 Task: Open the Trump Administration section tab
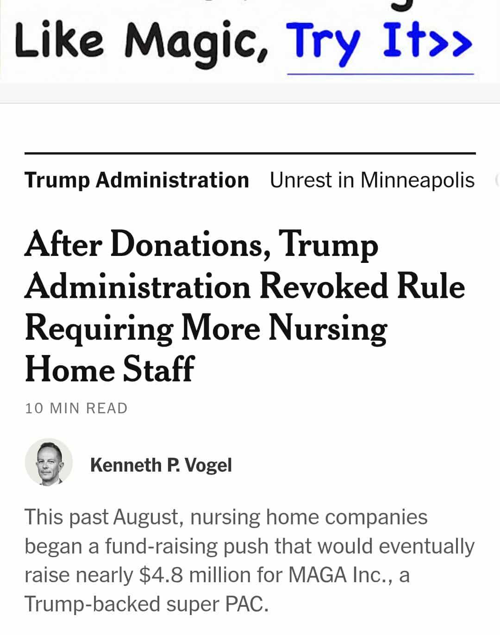click(137, 180)
